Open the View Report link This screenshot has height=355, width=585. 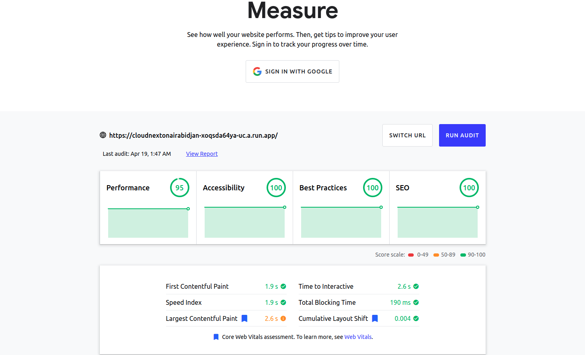[202, 154]
